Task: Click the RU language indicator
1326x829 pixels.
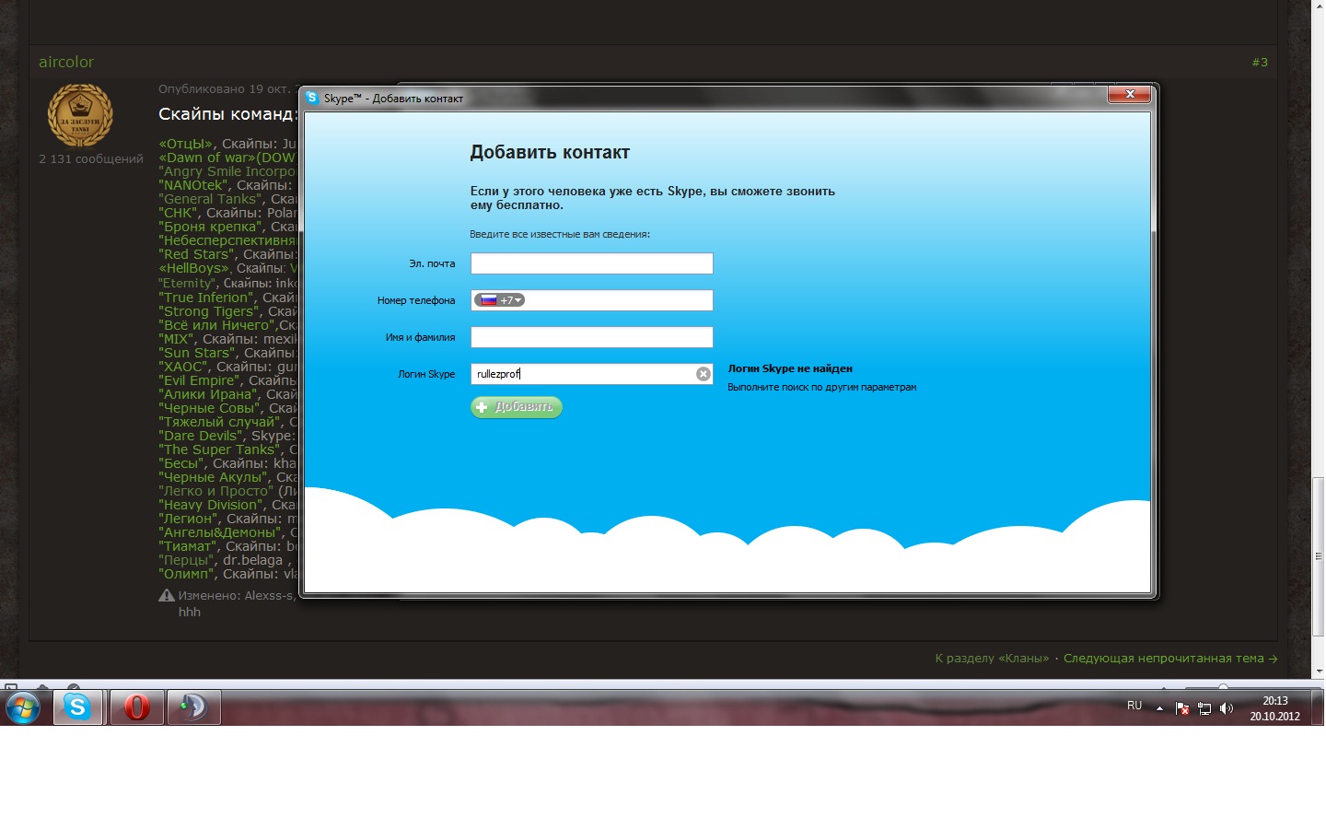Action: tap(1134, 706)
